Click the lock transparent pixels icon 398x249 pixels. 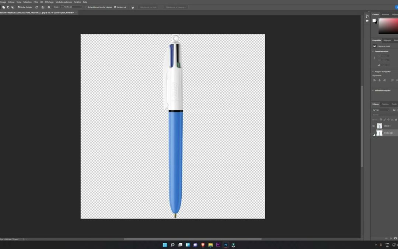(x=381, y=120)
